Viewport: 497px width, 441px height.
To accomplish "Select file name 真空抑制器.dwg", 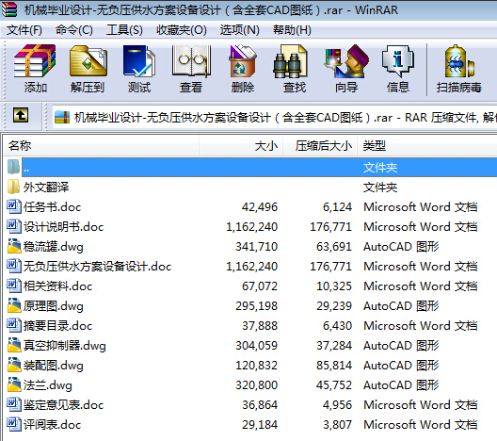I will click(65, 346).
